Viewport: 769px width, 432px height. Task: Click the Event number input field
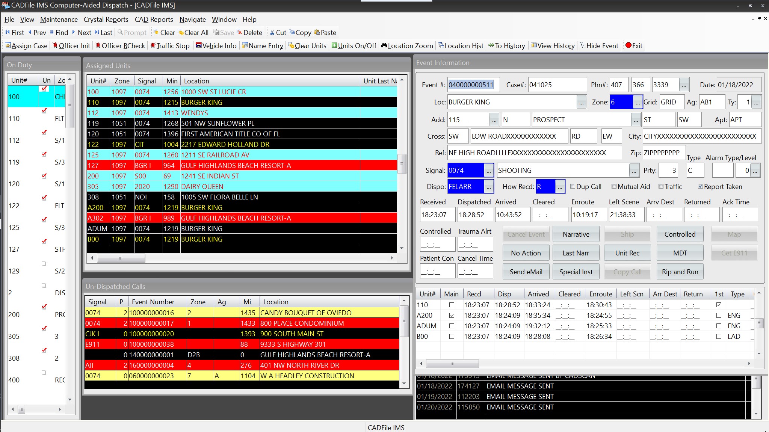click(473, 85)
